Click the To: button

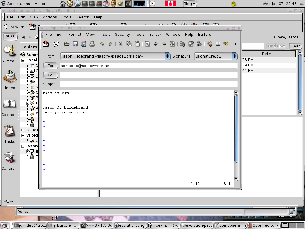pos(50,66)
